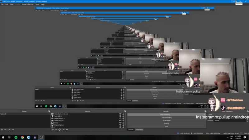This screenshot has width=249, height=140.
Task: Add a new scene with plus icon
Action: (2, 130)
